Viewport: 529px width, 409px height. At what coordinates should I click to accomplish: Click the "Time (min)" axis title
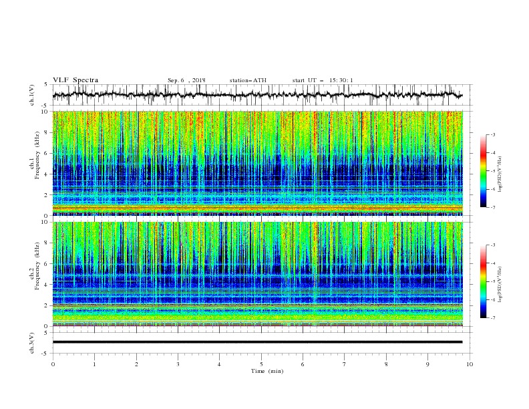(x=267, y=371)
